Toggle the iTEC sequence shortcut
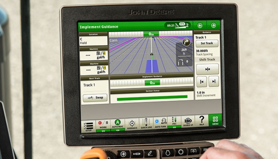 (174, 122)
